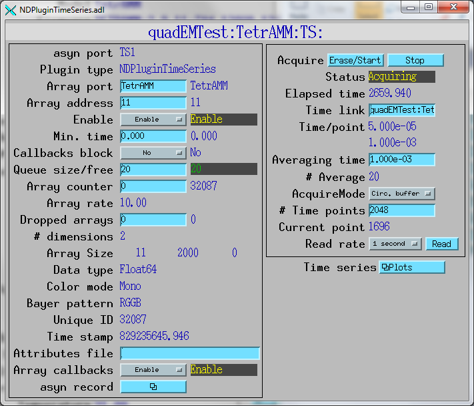
Task: Close the NDPluginTimeSeries.adl window
Action: pos(453,7)
